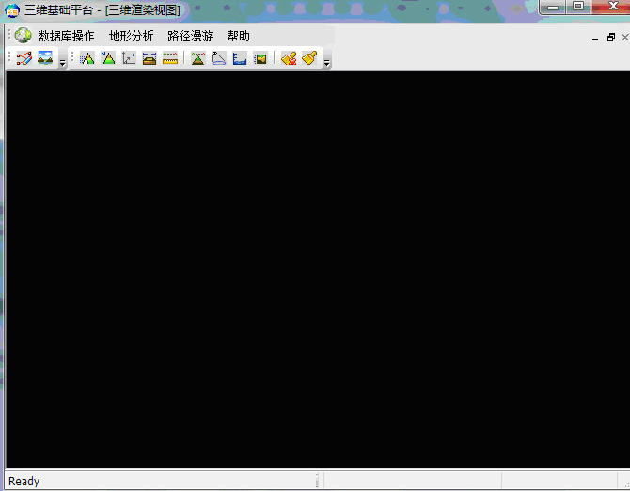Image resolution: width=630 pixels, height=491 pixels.
Task: Open the 数据库操作 menu
Action: click(66, 36)
